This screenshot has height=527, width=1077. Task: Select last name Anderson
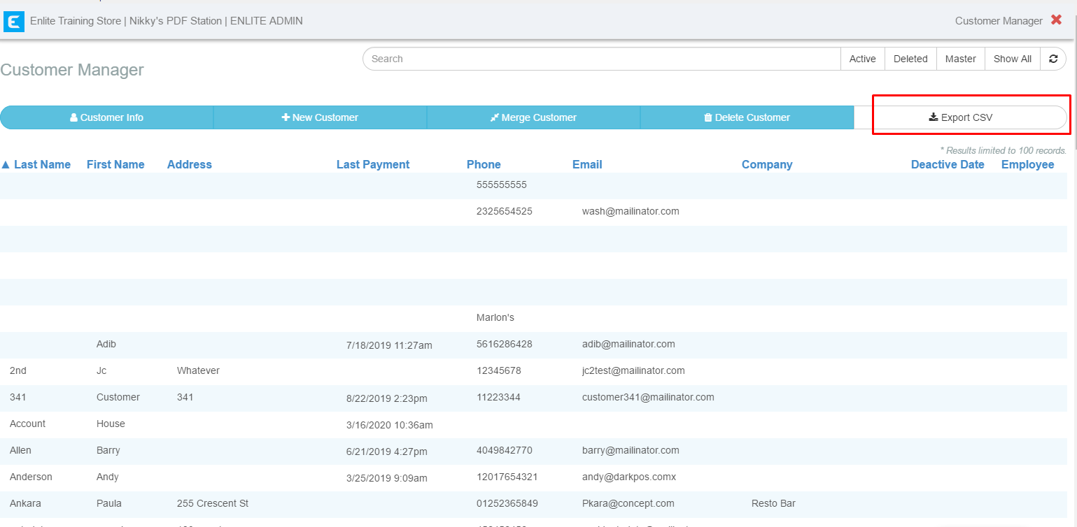(31, 477)
